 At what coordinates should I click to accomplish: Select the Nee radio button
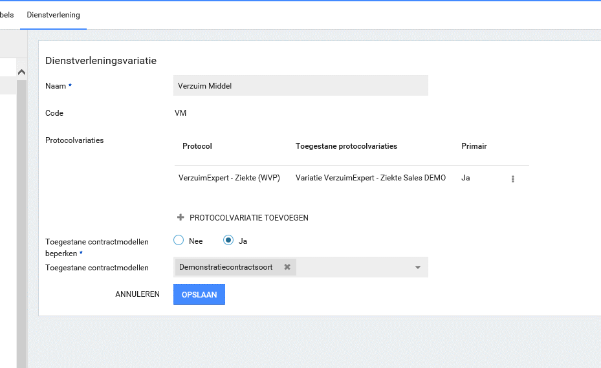tap(179, 241)
